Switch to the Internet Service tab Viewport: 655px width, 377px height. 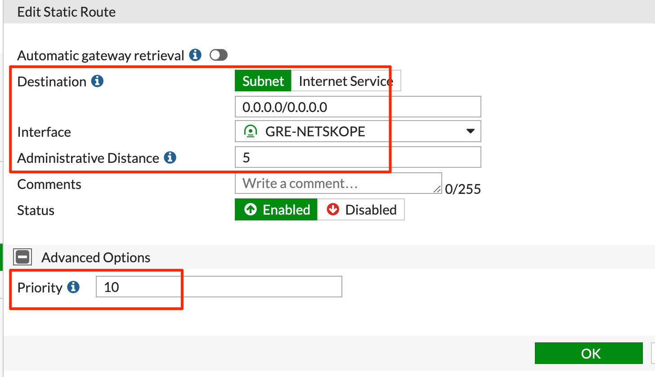pos(345,81)
